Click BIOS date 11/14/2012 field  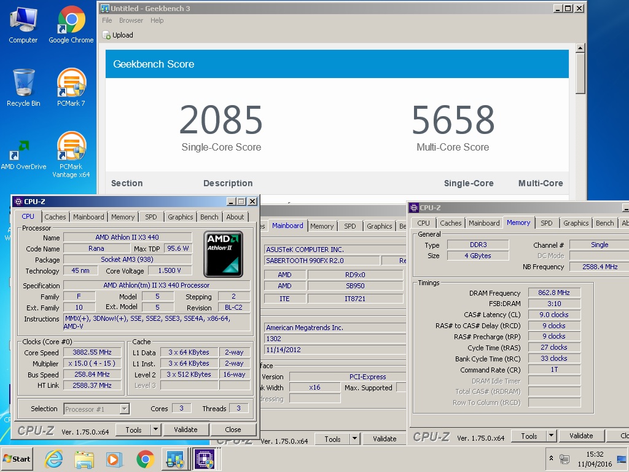click(x=335, y=350)
